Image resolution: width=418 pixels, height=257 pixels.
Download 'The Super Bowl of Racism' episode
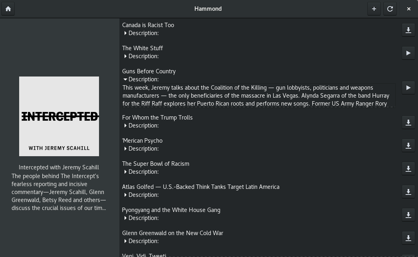coord(408,169)
